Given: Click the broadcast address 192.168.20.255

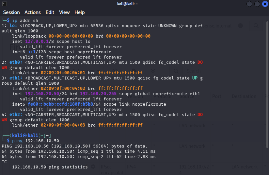Looking at the screenshot, I should coord(98,94).
